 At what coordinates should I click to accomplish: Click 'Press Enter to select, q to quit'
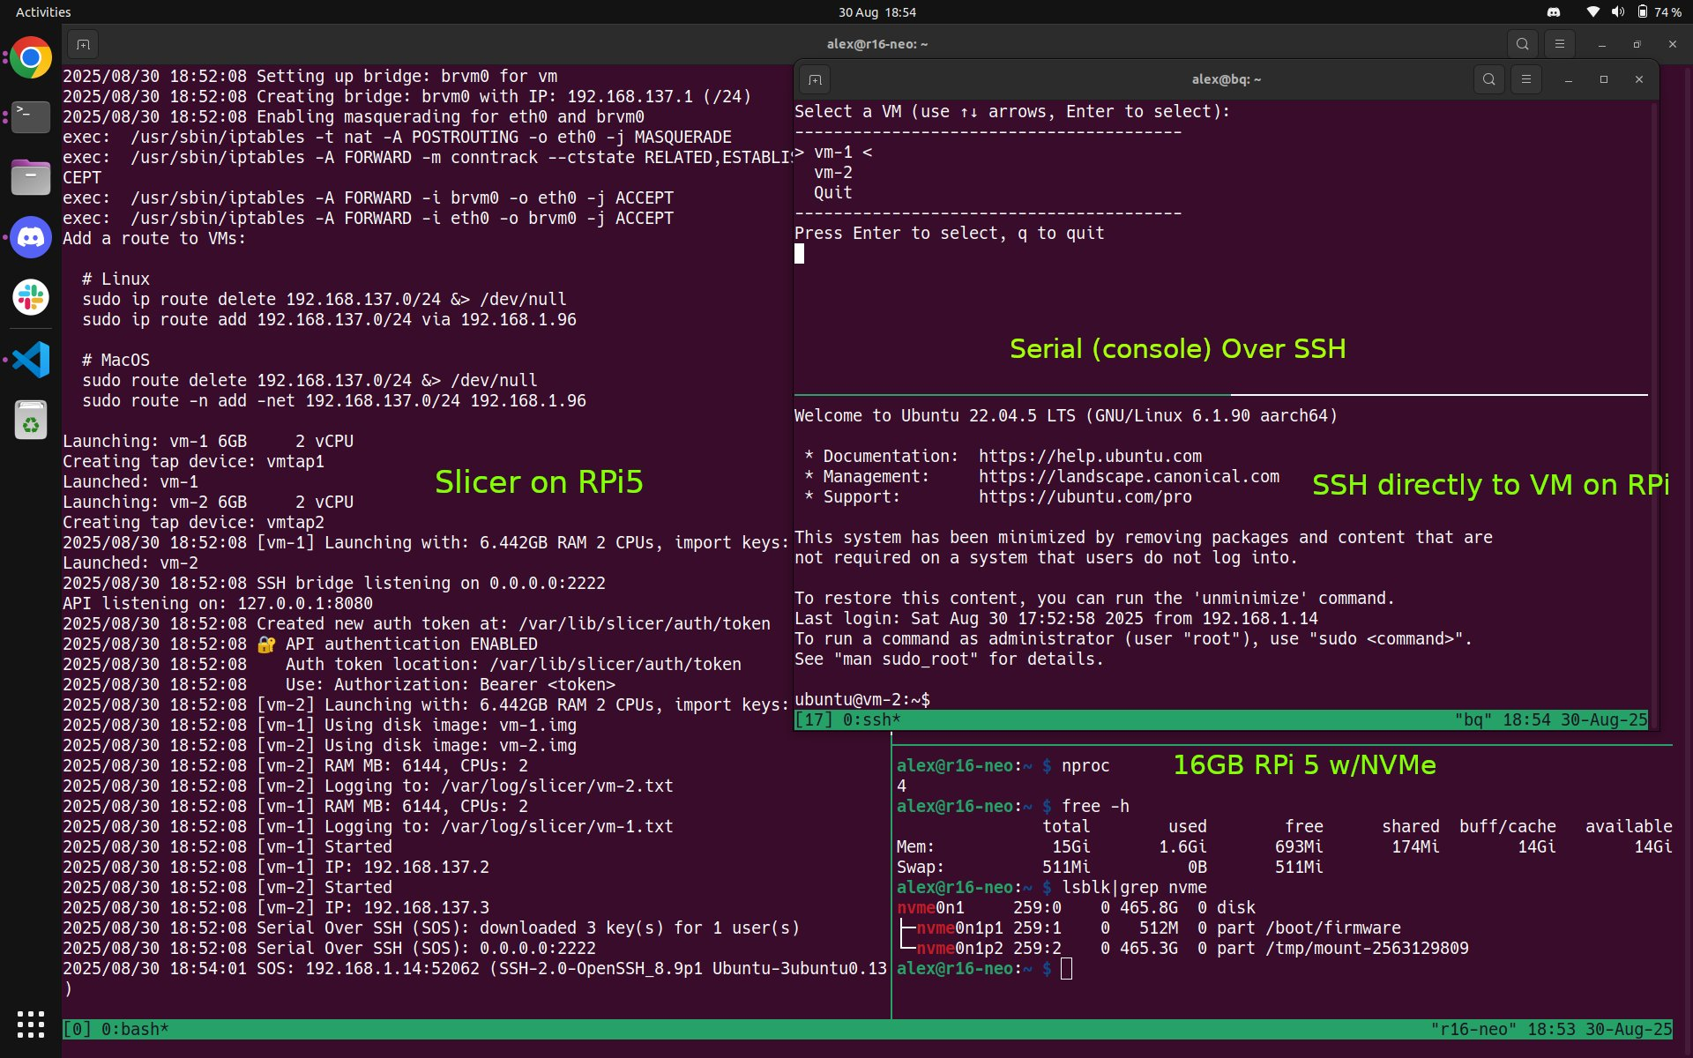pyautogui.click(x=949, y=234)
